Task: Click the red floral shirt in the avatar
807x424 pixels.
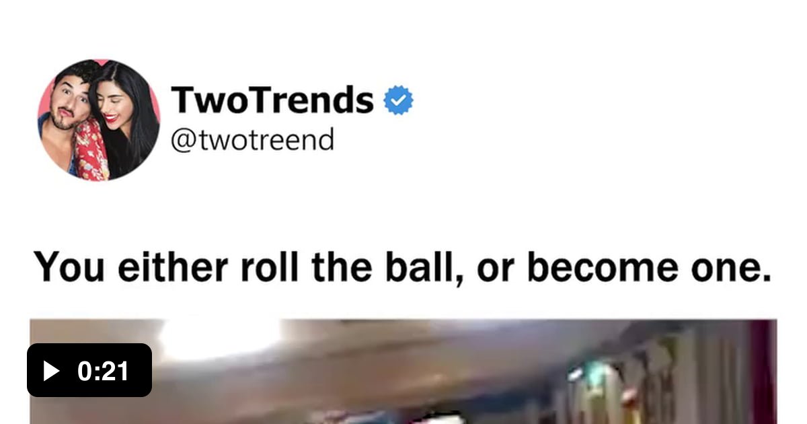Action: [92, 151]
